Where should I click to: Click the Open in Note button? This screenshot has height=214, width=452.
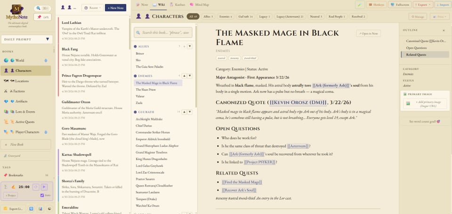click(368, 33)
